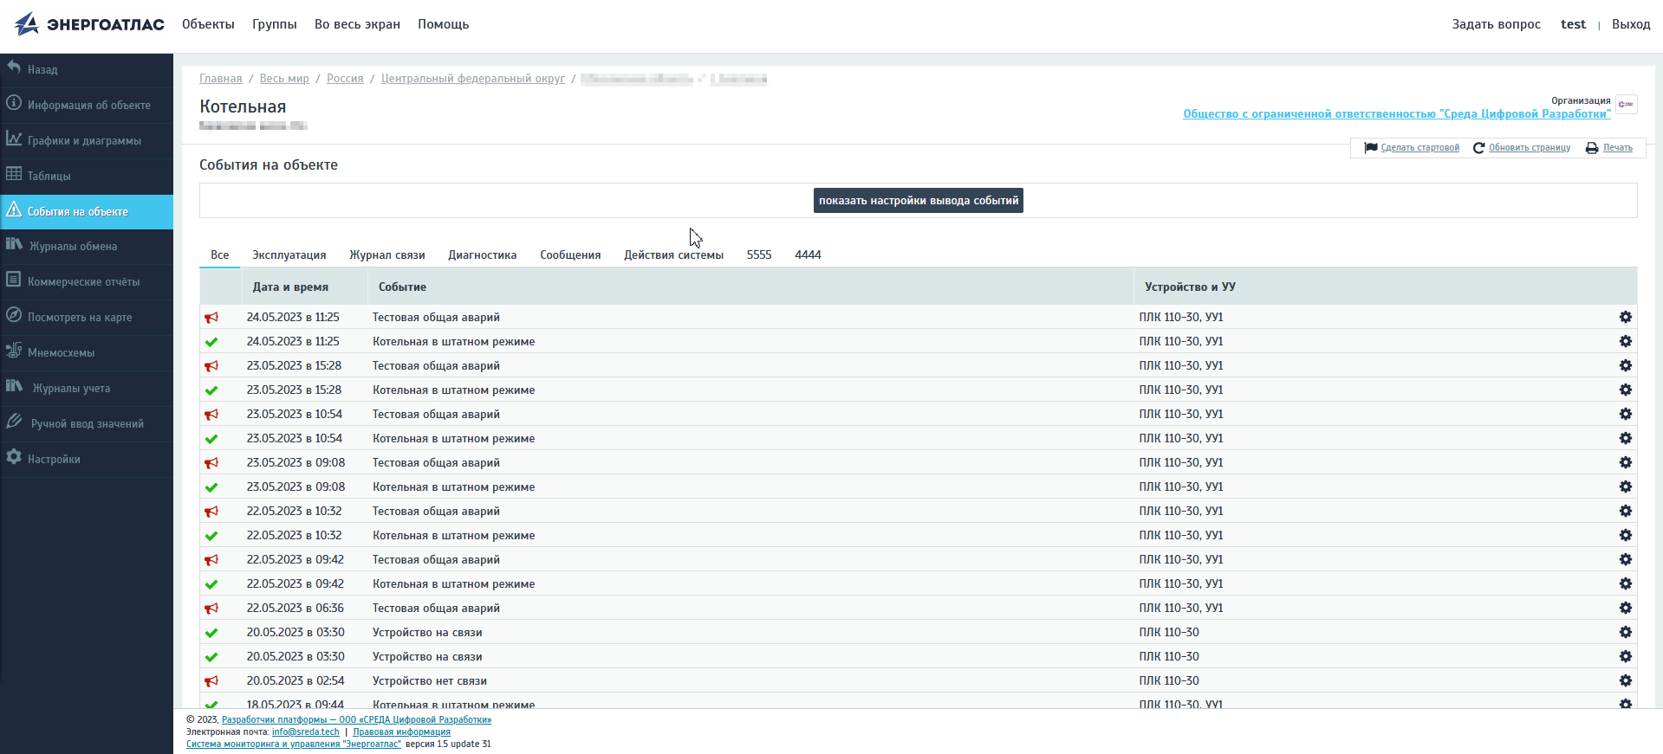This screenshot has height=754, width=1663.
Task: Open Центральный федеральный округ breadcrumb link
Action: click(x=472, y=79)
